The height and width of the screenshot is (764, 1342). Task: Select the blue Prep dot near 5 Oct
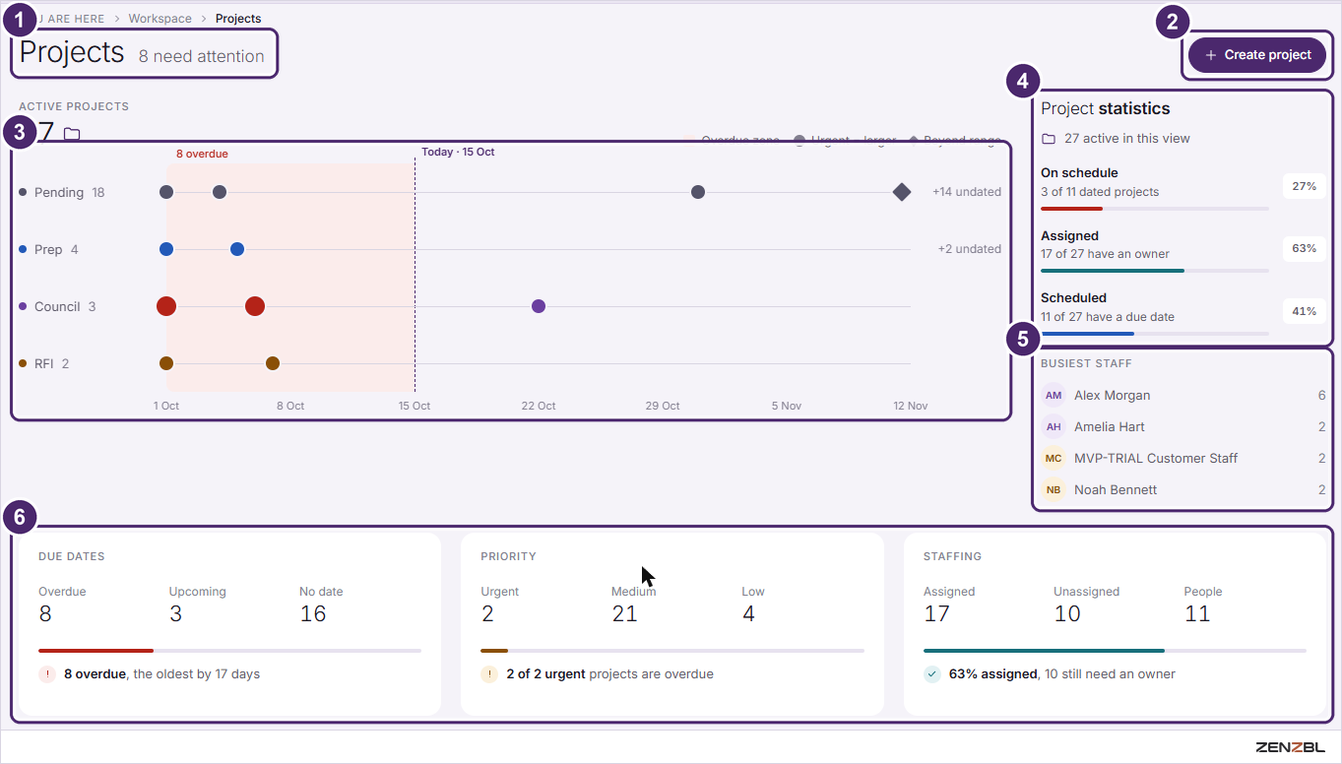click(237, 249)
